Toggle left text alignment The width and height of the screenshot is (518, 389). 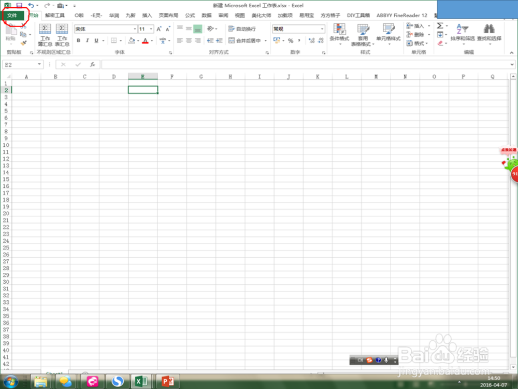(x=180, y=40)
